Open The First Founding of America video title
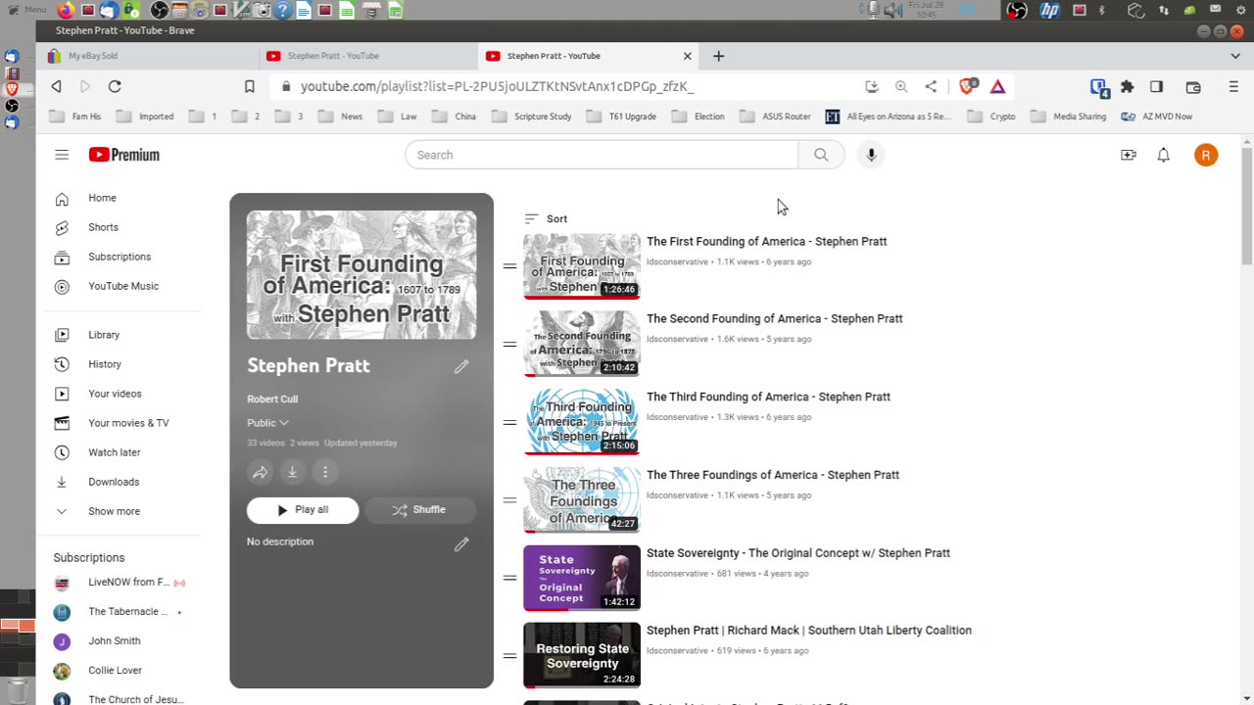The width and height of the screenshot is (1254, 705). point(766,242)
